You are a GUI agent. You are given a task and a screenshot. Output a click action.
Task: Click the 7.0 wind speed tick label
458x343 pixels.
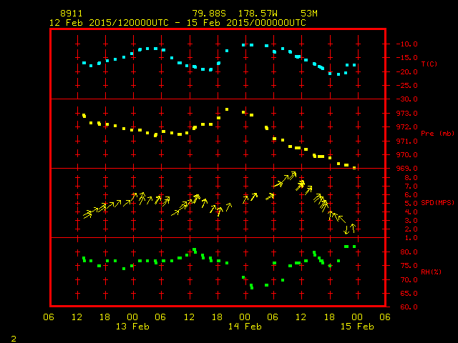[411, 187]
